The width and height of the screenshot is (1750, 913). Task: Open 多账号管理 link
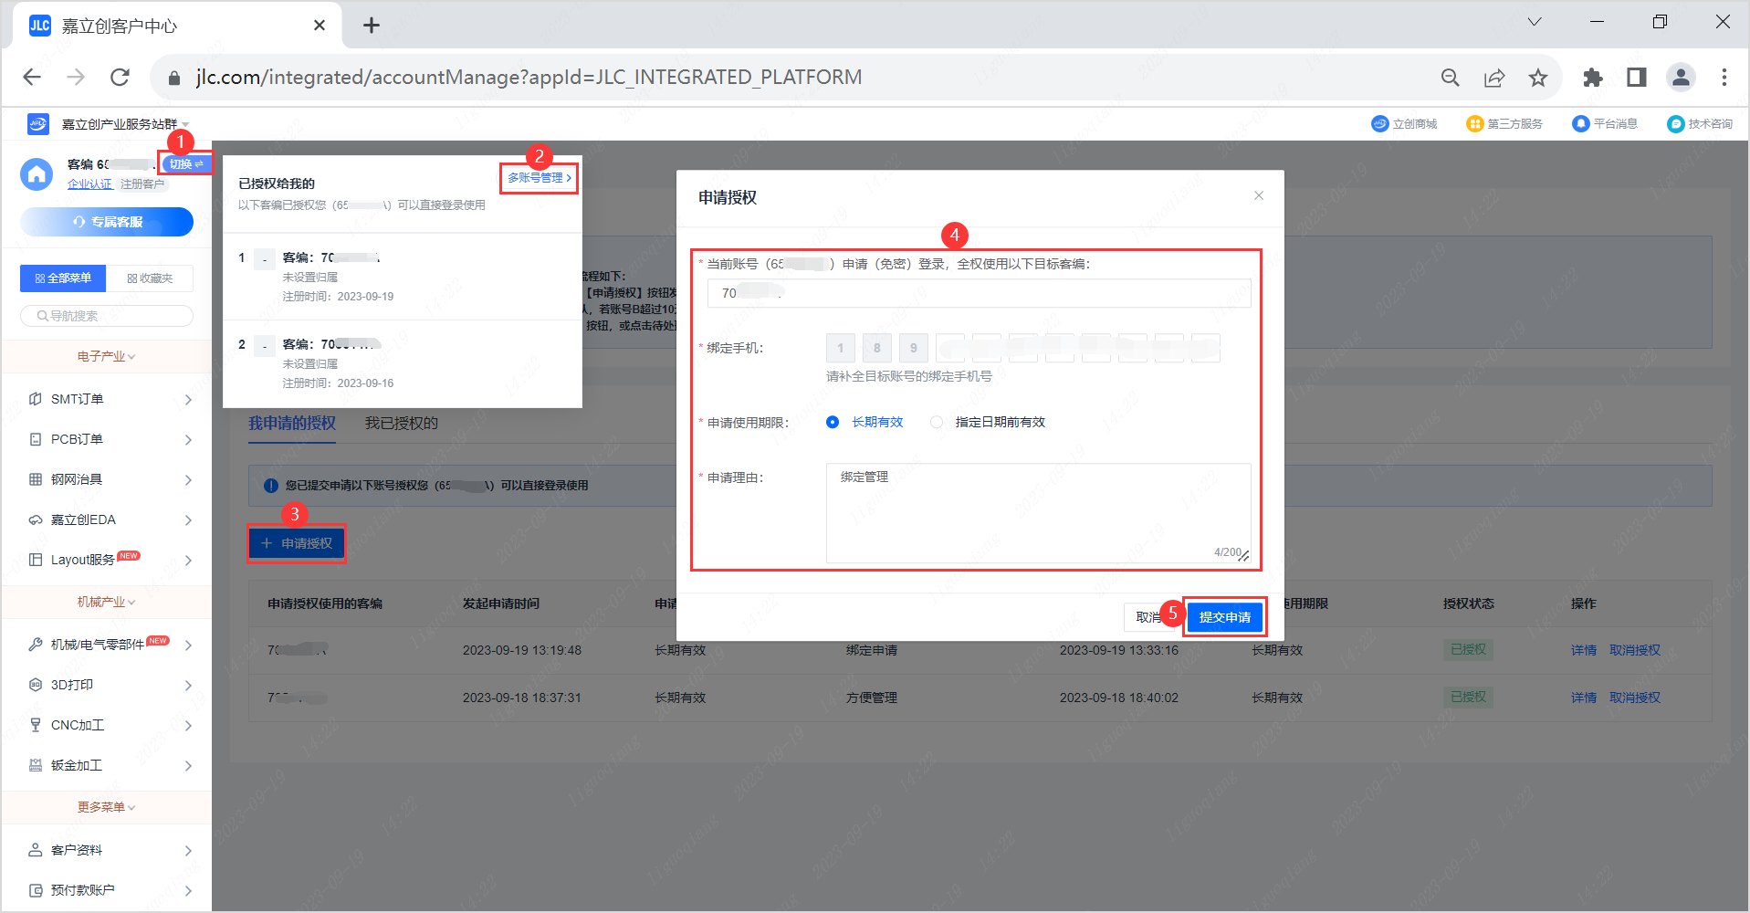tap(539, 178)
